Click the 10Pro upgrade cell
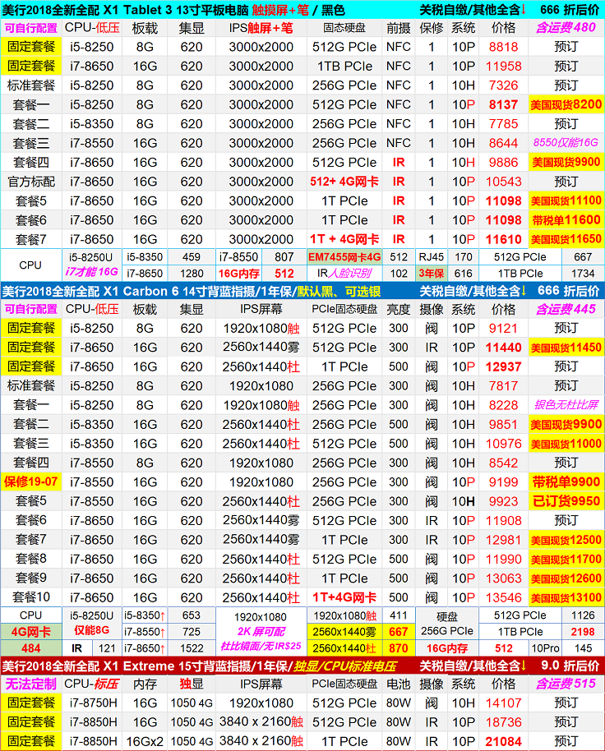This screenshot has height=751, width=605. point(545,648)
